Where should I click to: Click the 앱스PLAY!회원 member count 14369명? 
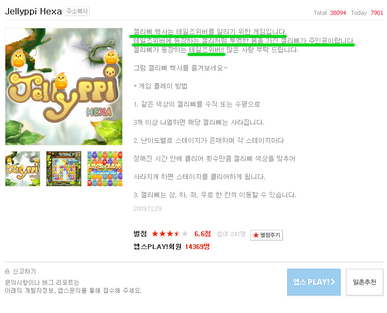(x=198, y=246)
